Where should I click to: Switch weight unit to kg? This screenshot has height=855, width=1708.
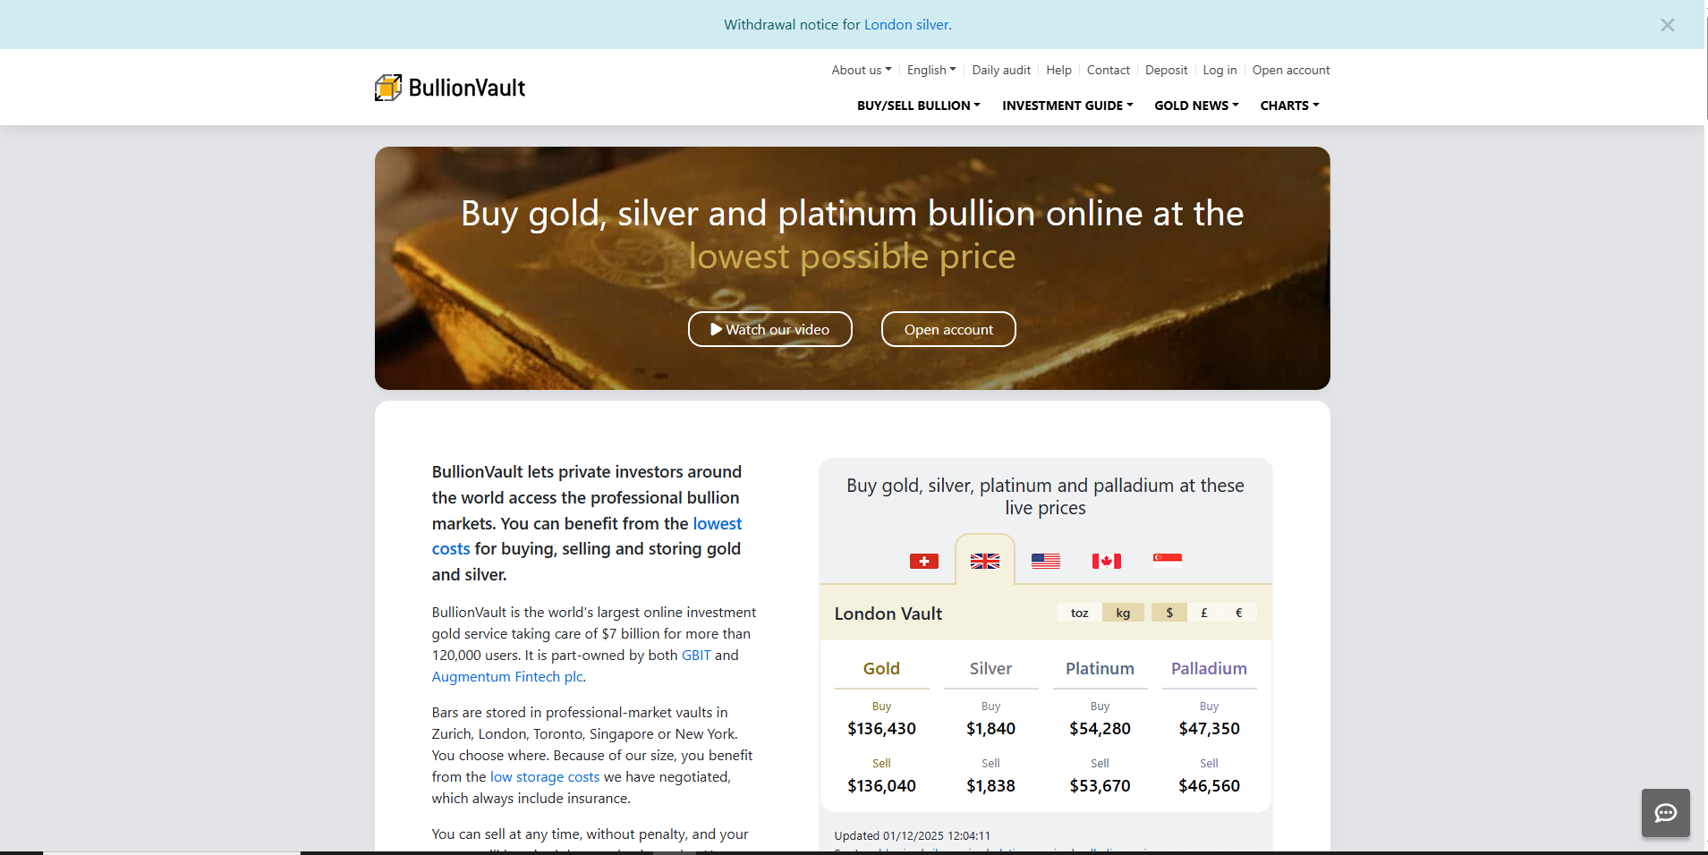pyautogui.click(x=1123, y=613)
